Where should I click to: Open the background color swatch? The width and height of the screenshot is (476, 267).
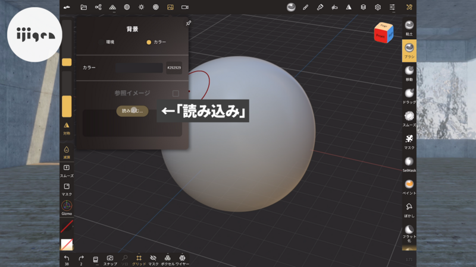pyautogui.click(x=139, y=68)
